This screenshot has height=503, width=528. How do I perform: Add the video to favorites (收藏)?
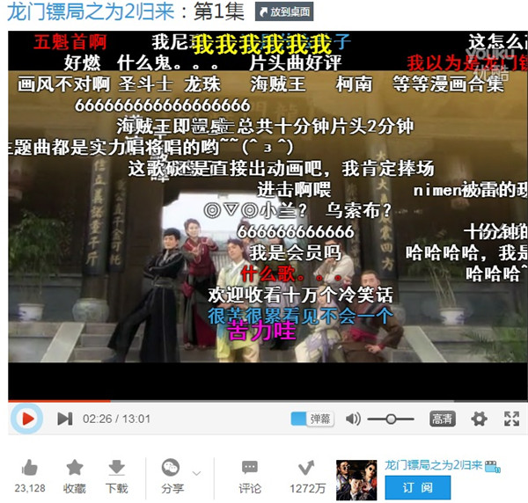75,468
